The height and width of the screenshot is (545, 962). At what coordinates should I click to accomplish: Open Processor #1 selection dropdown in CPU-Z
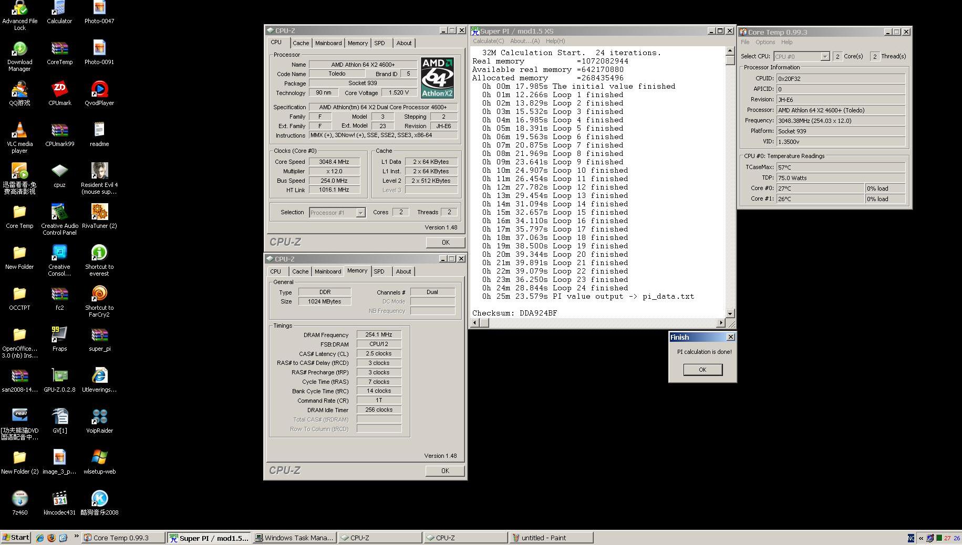[x=360, y=213]
